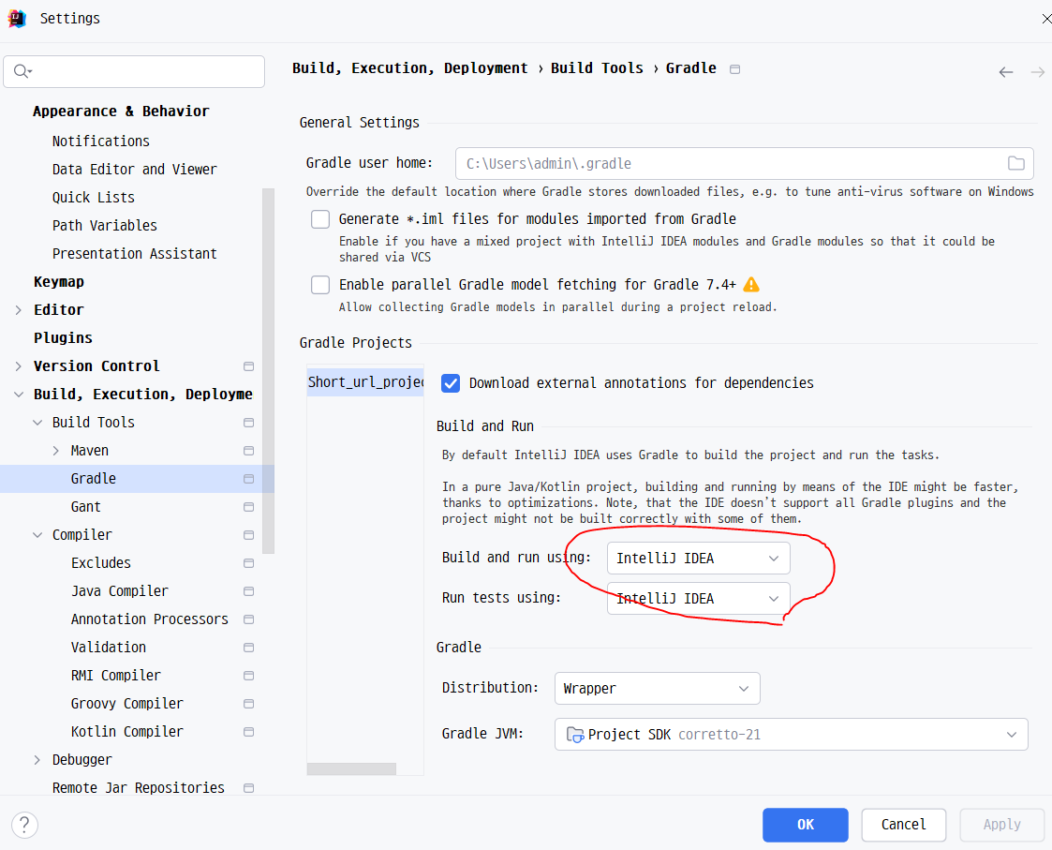Open the Build and run using dropdown

[x=698, y=559]
